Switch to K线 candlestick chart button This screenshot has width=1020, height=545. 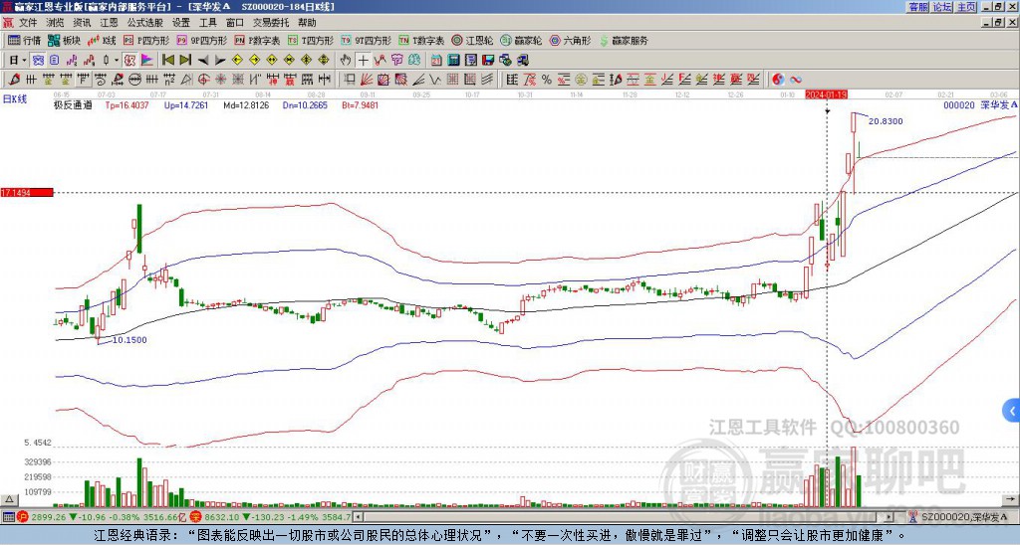[102, 40]
